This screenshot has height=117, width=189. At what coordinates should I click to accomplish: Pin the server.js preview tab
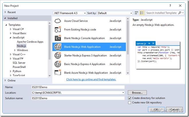coord(149,43)
